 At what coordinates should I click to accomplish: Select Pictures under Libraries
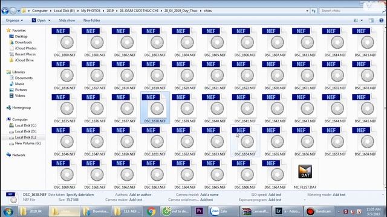point(21,90)
